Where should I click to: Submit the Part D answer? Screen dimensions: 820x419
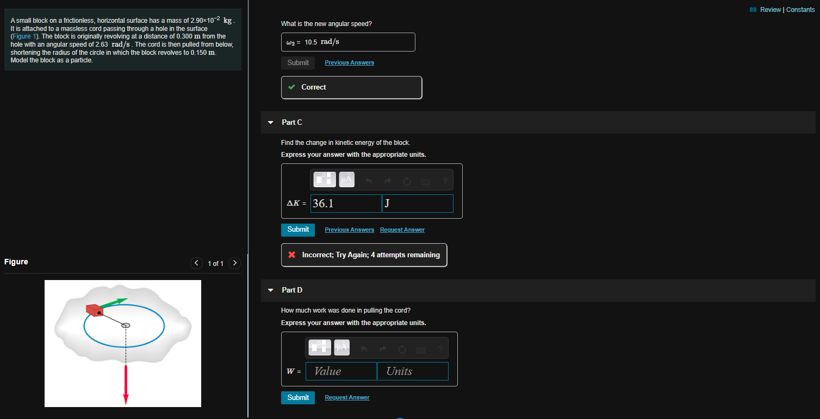coord(298,397)
